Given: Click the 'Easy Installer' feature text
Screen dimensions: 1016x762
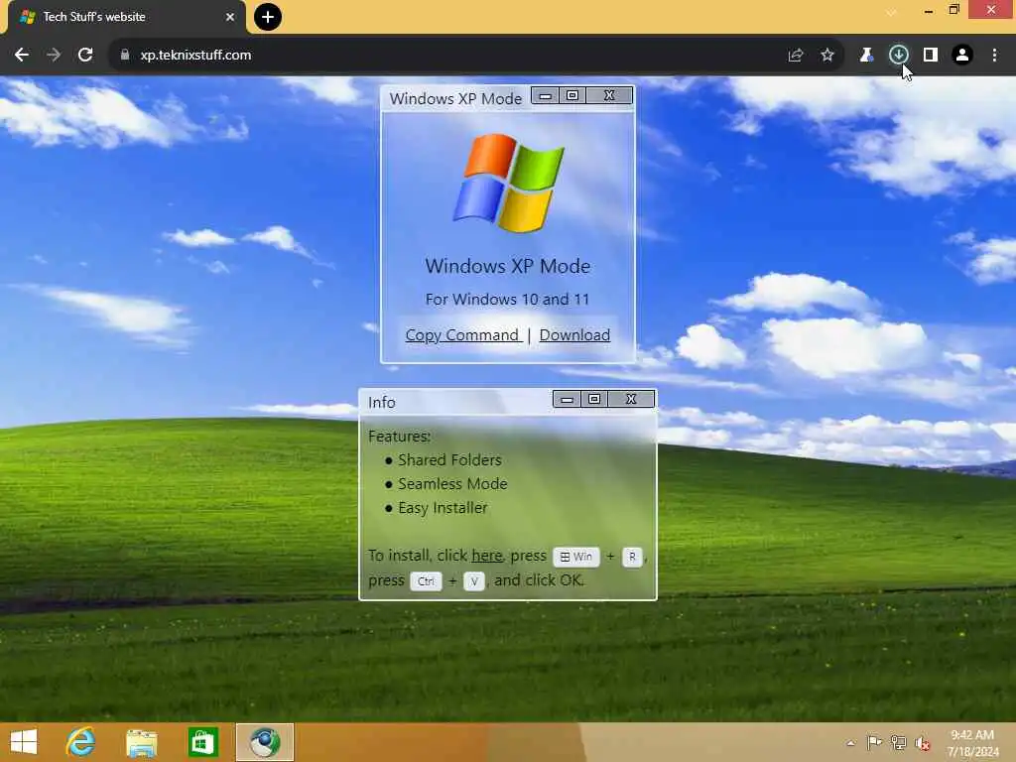Looking at the screenshot, I should click(443, 508).
